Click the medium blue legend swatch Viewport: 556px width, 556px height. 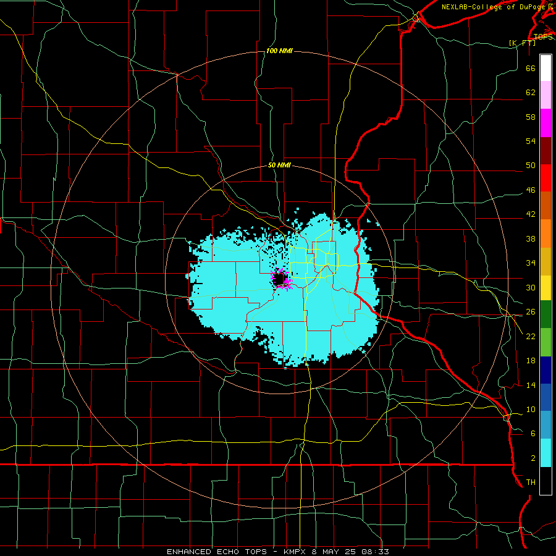[545, 397]
